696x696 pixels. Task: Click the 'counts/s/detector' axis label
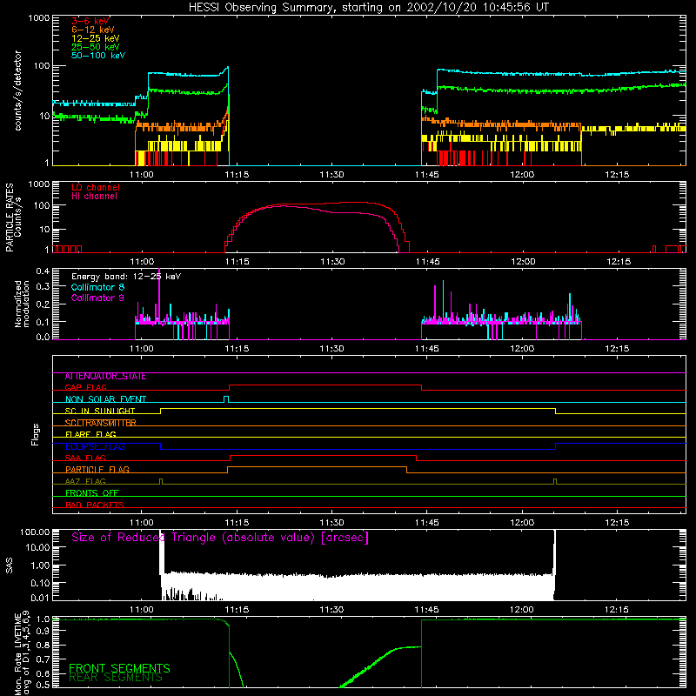pos(17,90)
